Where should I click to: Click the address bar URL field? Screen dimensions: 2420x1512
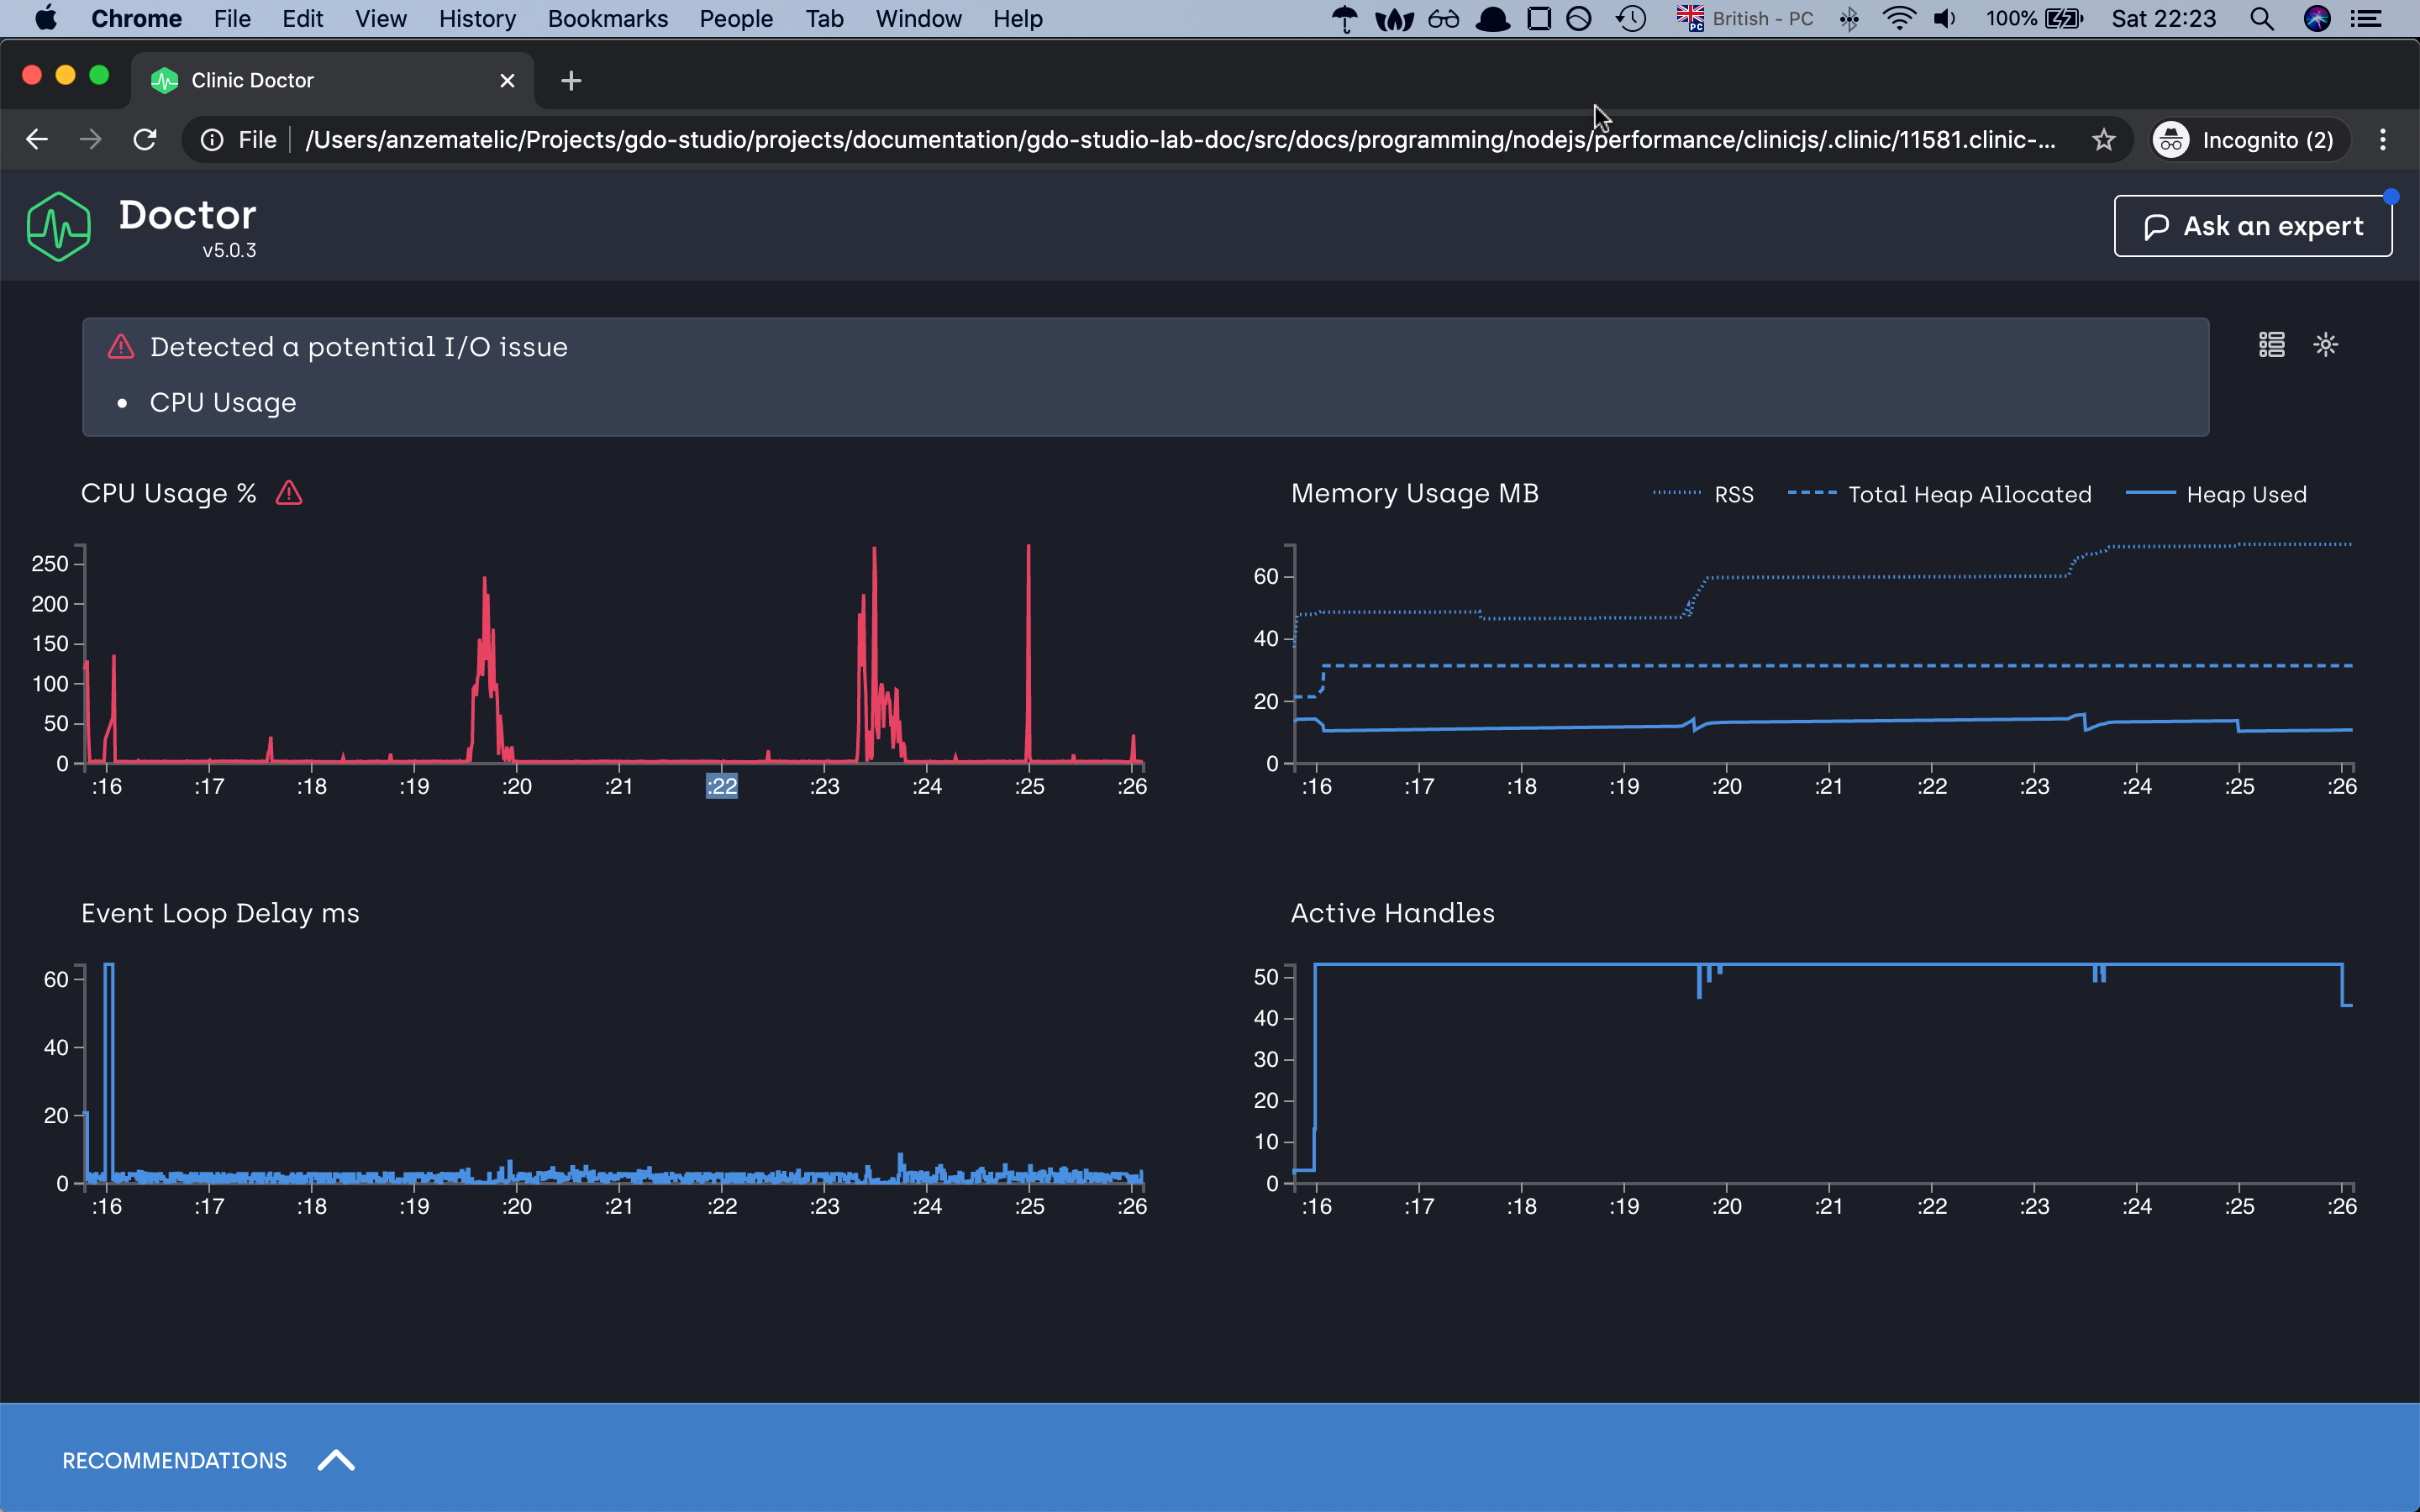tap(1180, 140)
